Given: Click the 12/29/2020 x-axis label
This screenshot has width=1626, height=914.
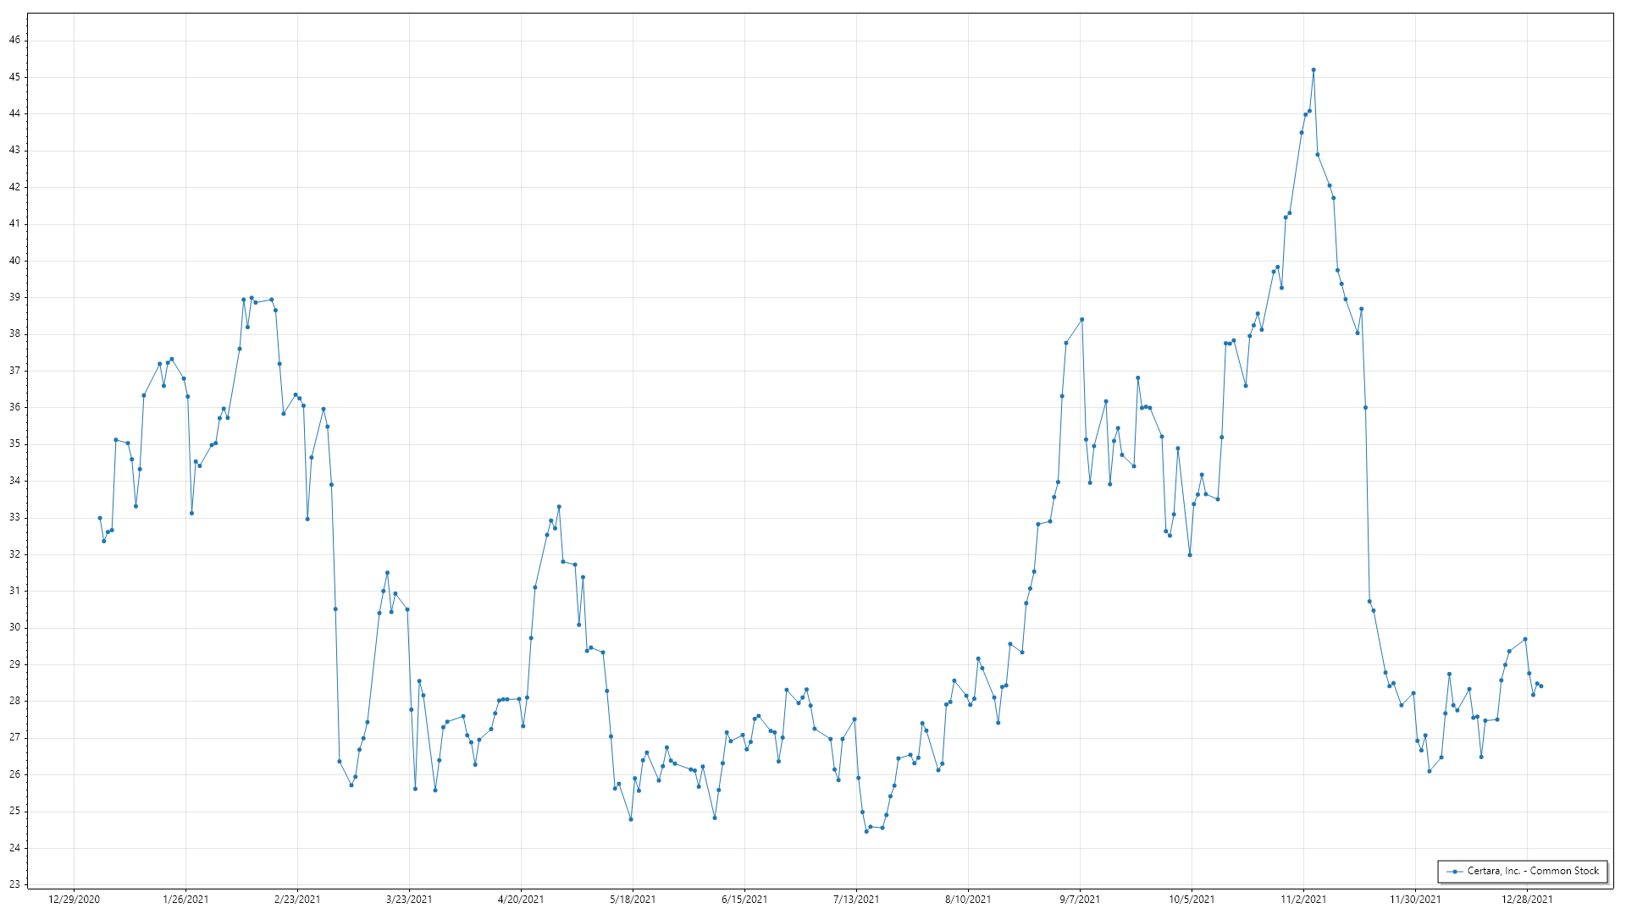Looking at the screenshot, I should coord(75,900).
